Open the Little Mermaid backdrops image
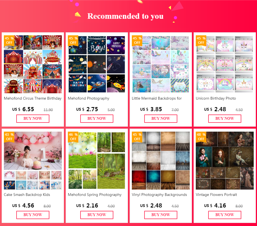This screenshot has height=226, width=257. coord(160,64)
